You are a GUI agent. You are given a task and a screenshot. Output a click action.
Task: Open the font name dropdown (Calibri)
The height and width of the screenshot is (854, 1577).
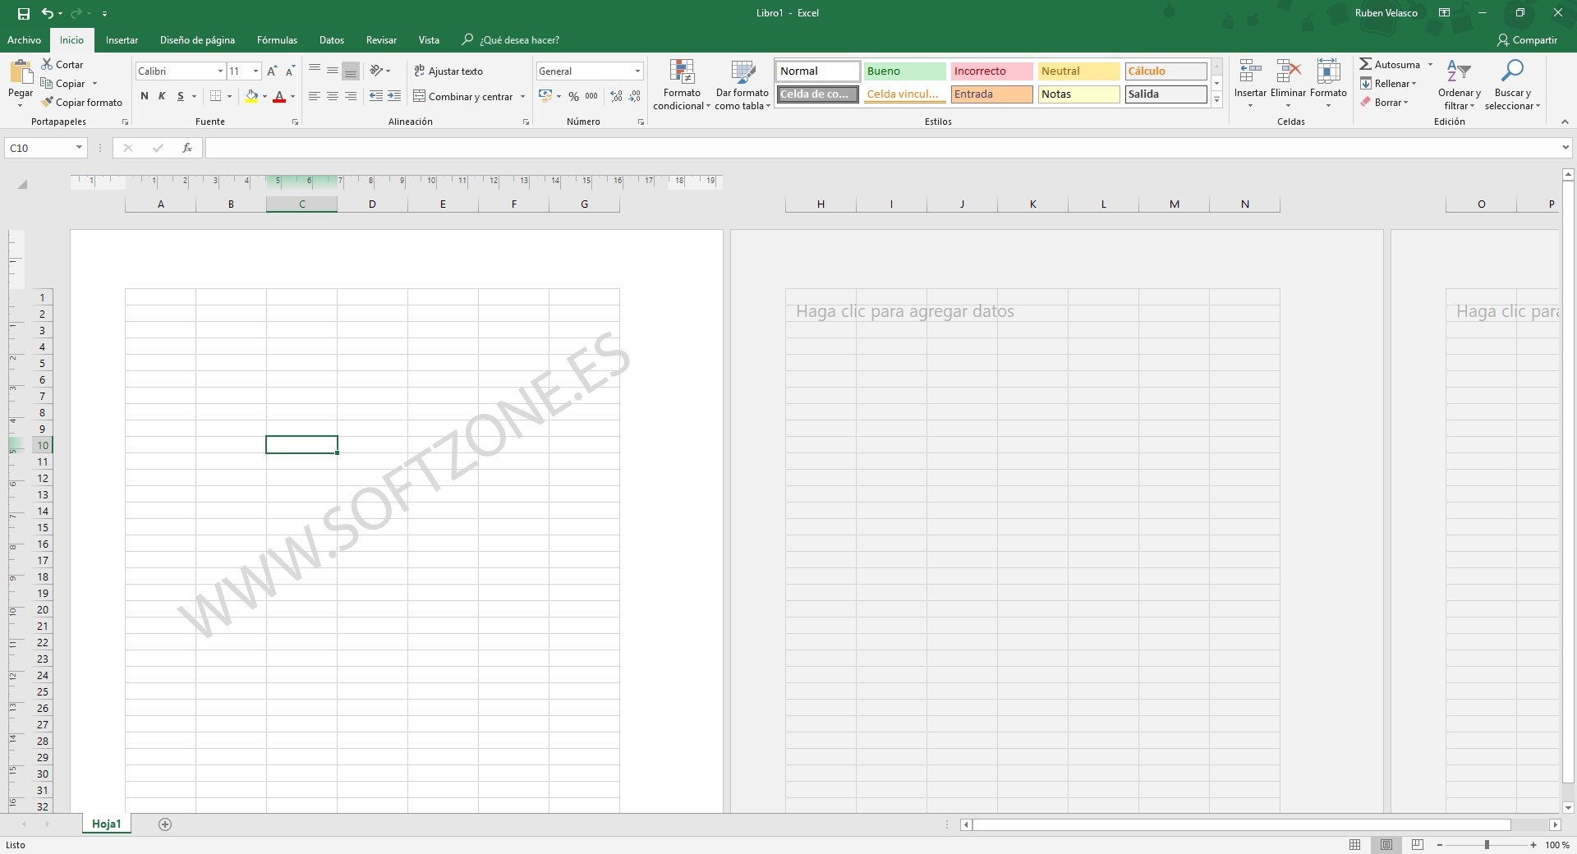click(x=220, y=71)
